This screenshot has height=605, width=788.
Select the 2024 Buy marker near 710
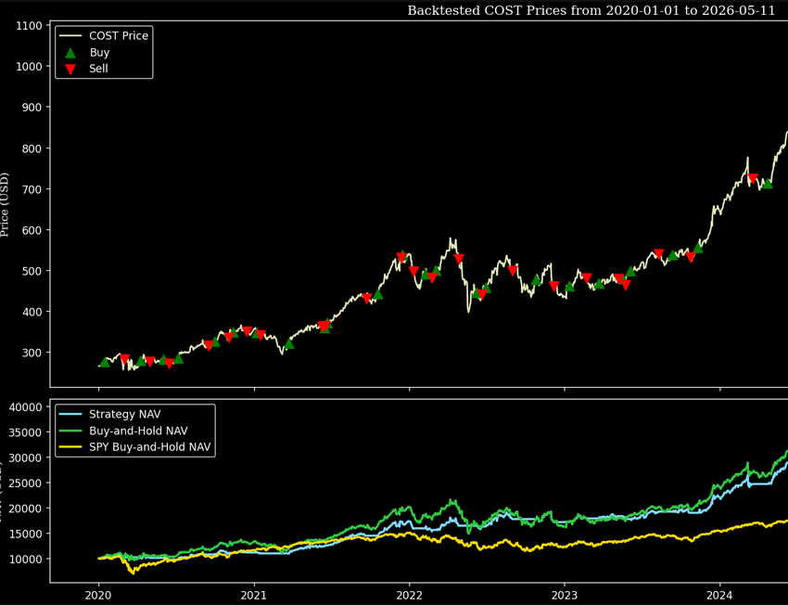coord(768,184)
